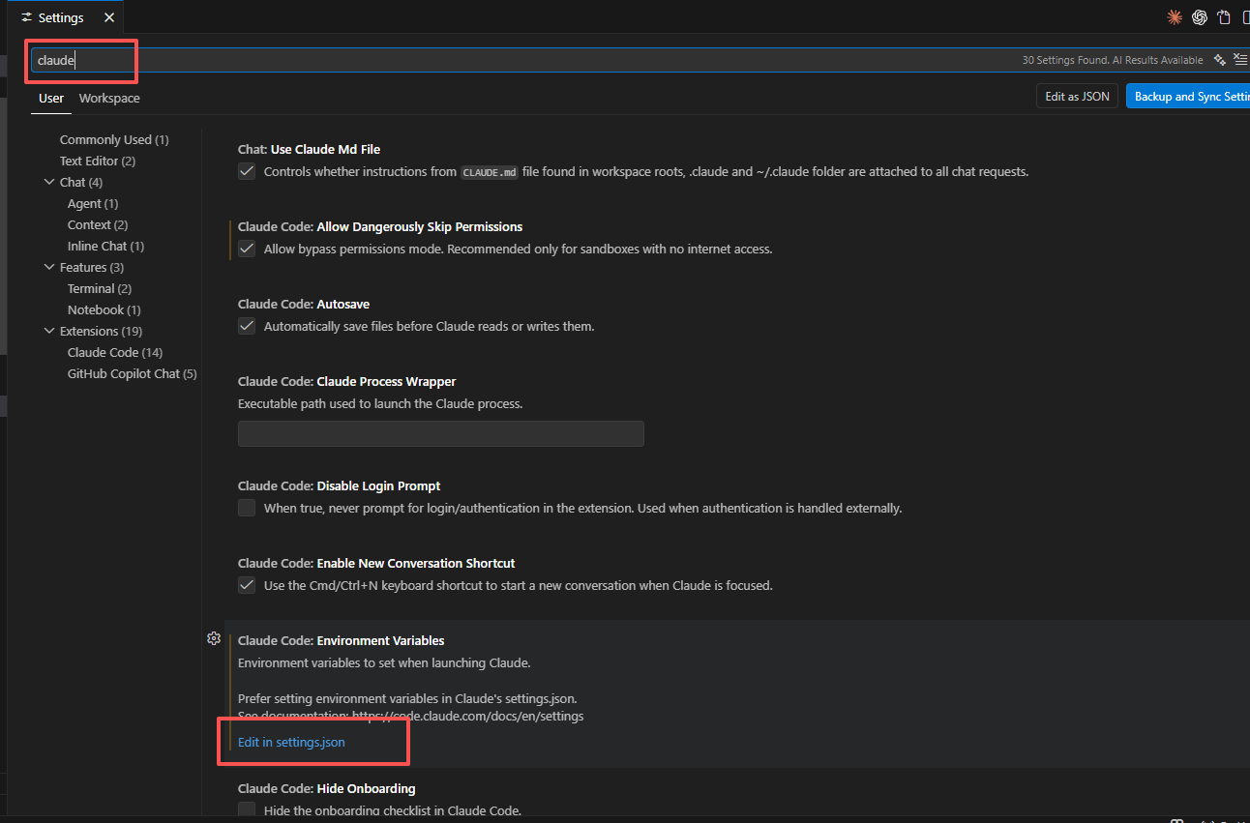Open the gear menu for Environment Variables setting

[x=214, y=638]
